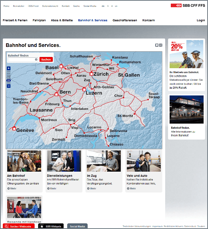Click the map zoom out minus button
This screenshot has width=208, height=229.
click(8, 86)
